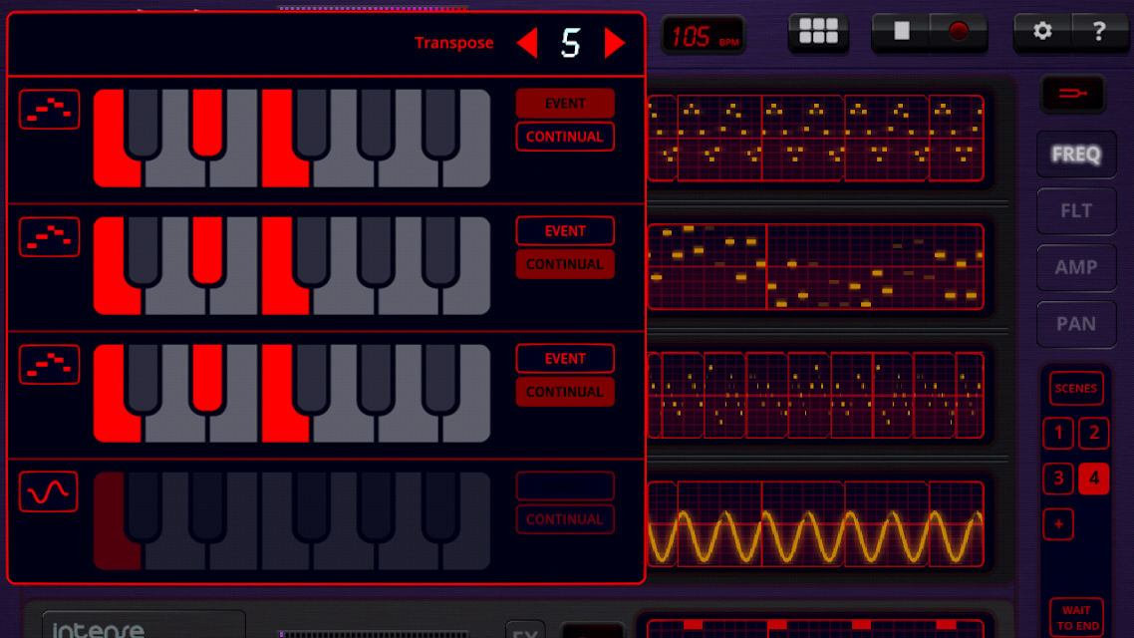Select the FLT tab
This screenshot has width=1134, height=638.
click(1076, 210)
